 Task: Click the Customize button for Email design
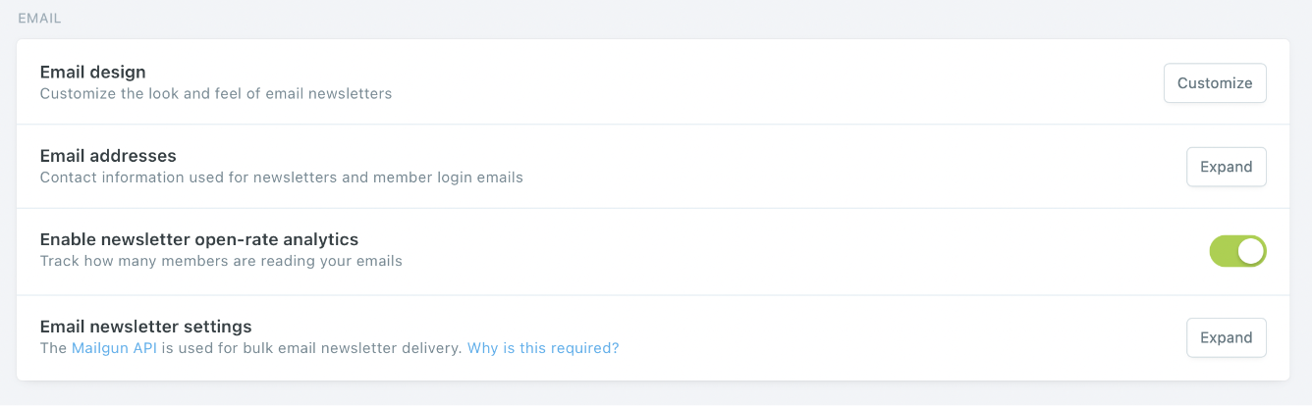[x=1215, y=83]
